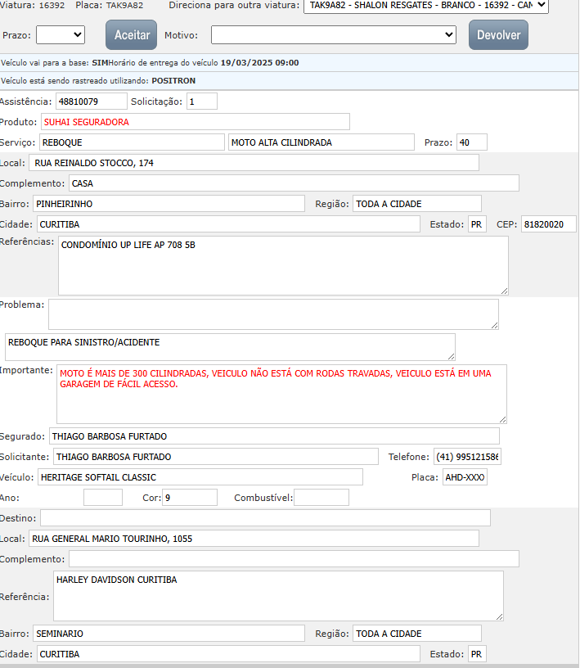Click the Assistência field 48810079
This screenshot has width=580, height=668.
[x=91, y=102]
